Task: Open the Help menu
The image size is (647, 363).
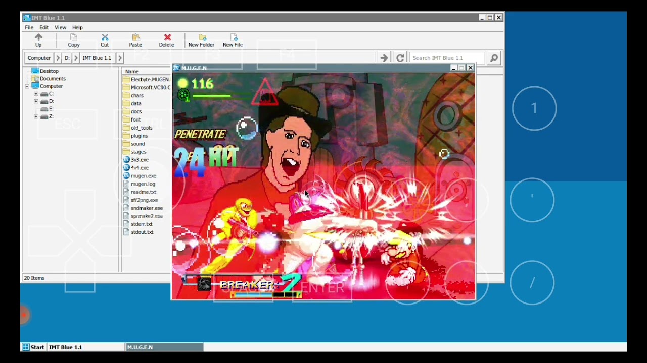Action: click(77, 27)
